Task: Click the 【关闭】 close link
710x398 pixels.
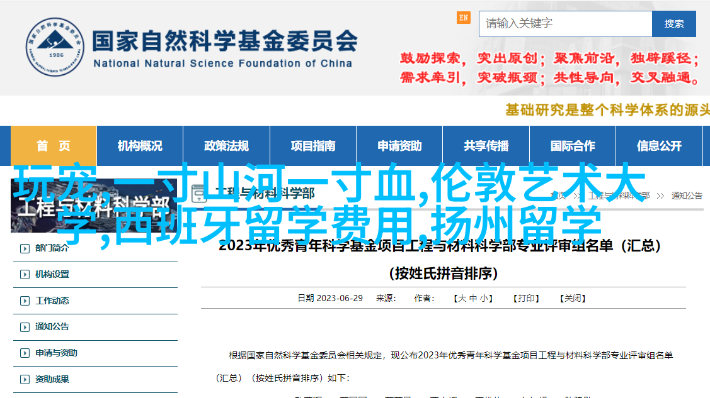Action: [572, 298]
